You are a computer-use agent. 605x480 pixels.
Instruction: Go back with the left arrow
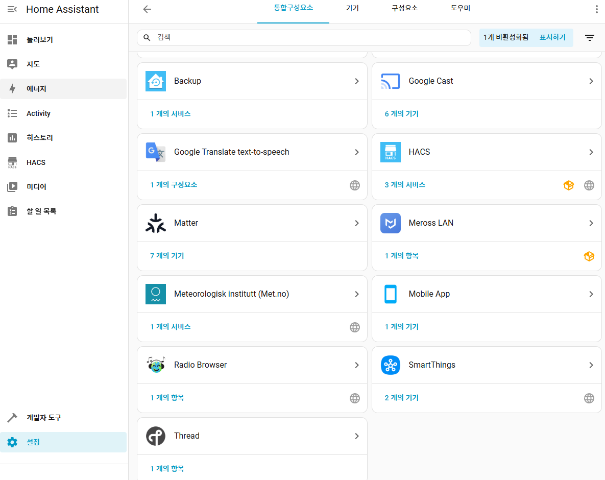[x=147, y=9]
